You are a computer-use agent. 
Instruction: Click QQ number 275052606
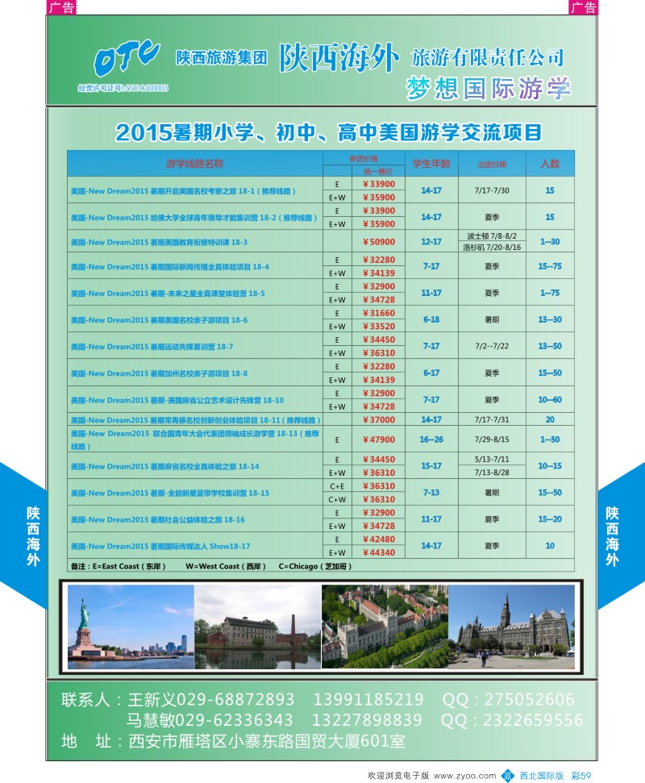[529, 699]
